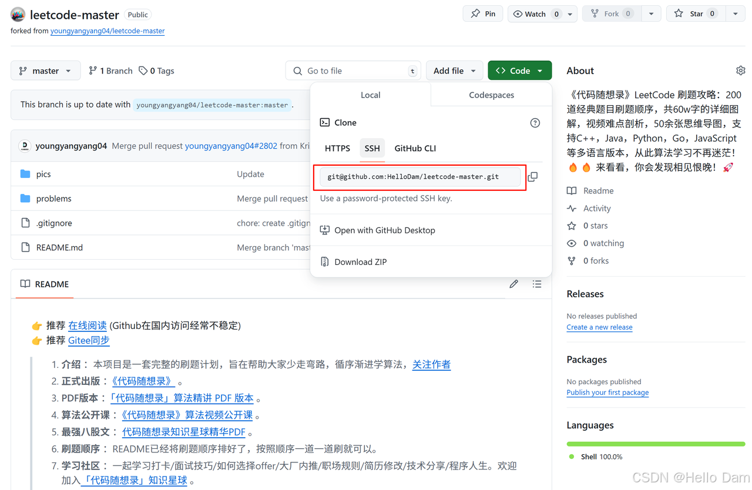Open the youngyangyang04/leetcode-master:master branch reference

pyautogui.click(x=212, y=105)
